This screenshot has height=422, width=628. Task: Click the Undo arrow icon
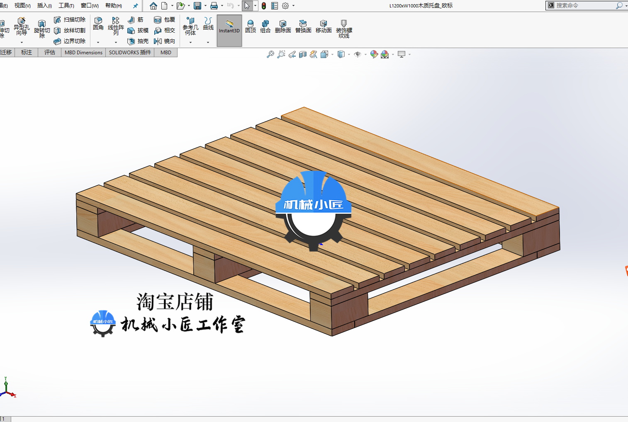tap(230, 6)
